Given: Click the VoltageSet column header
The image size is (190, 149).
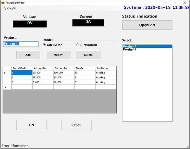Looking at the screenshot, I should coord(43,68).
